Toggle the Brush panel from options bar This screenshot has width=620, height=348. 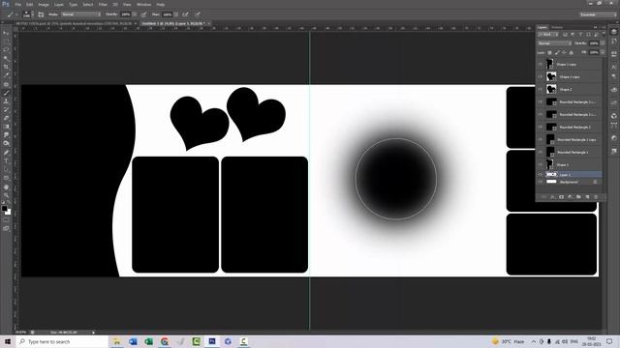click(x=41, y=14)
